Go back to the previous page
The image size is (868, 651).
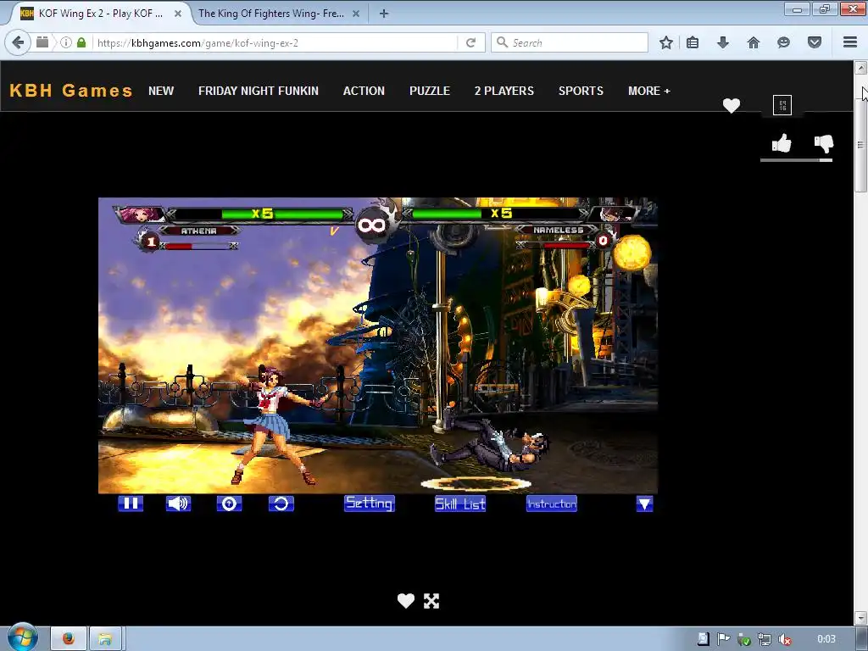18,42
